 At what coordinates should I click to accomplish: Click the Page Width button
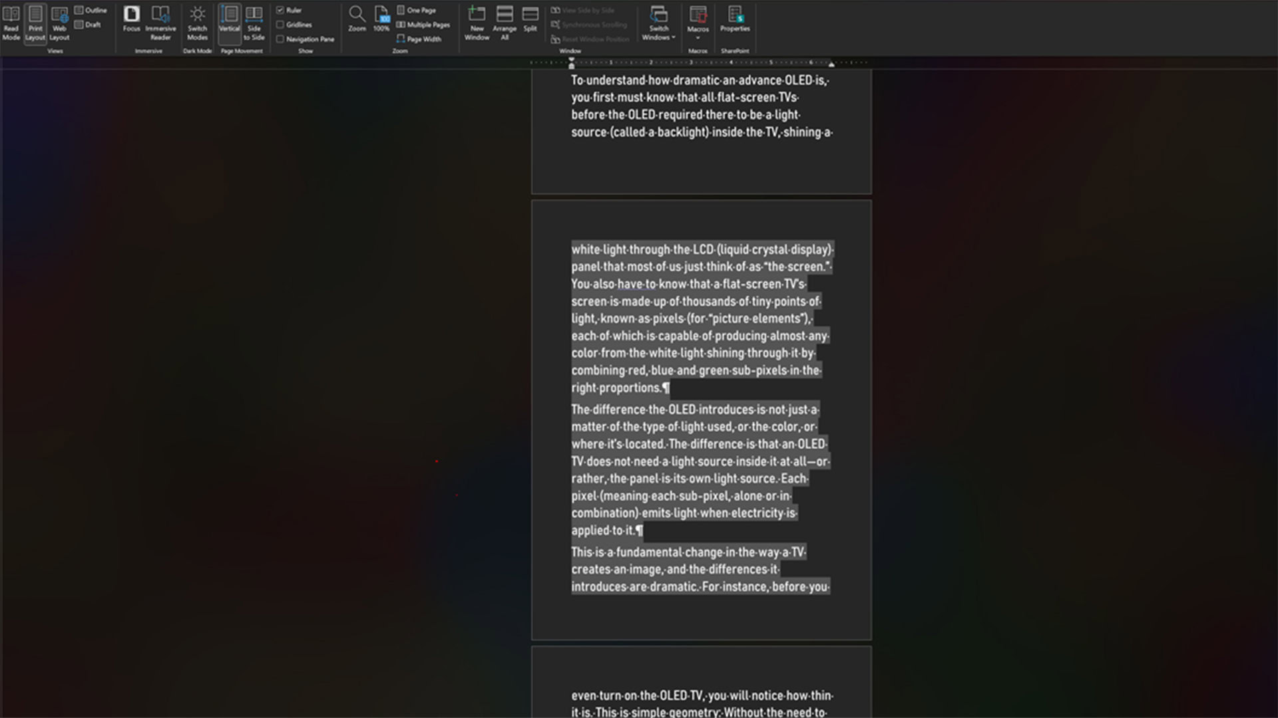click(x=419, y=39)
